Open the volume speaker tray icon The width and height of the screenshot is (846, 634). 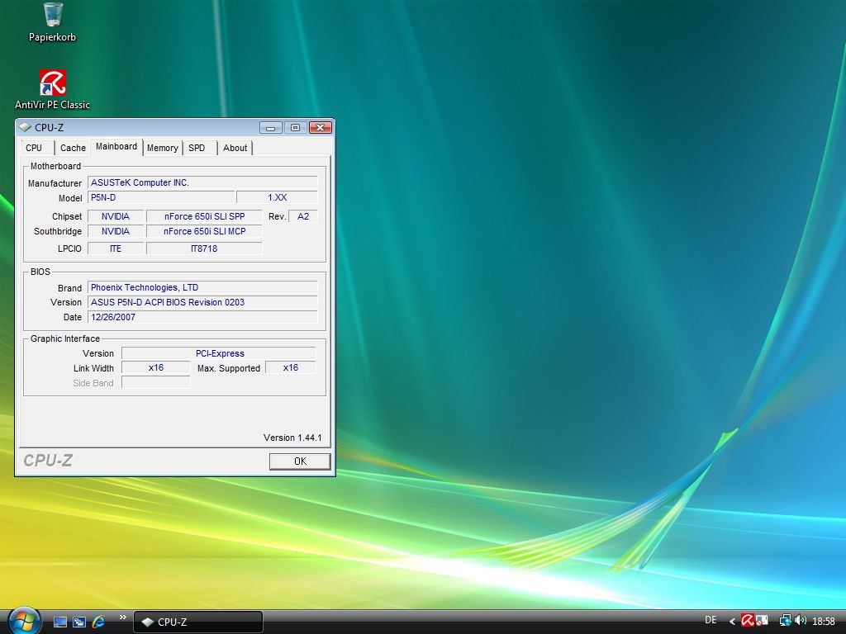(800, 621)
